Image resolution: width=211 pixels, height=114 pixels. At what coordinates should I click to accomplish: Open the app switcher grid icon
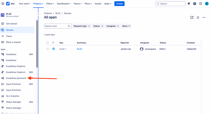tap(3, 4)
